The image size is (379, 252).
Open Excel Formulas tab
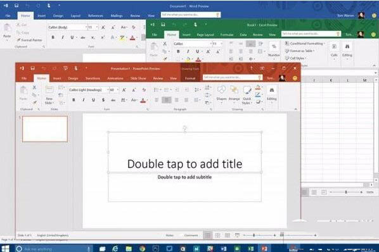click(x=227, y=35)
